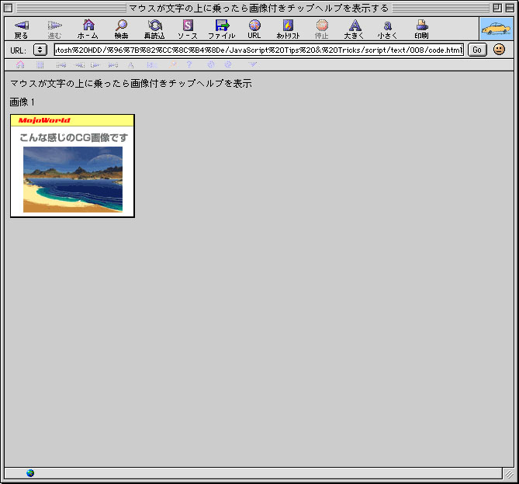Click the orange search icon in navigation bar
The image size is (519, 484).
[x=172, y=65]
